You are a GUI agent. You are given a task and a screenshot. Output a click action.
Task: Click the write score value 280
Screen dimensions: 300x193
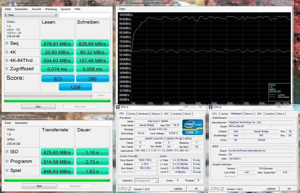pos(92,79)
